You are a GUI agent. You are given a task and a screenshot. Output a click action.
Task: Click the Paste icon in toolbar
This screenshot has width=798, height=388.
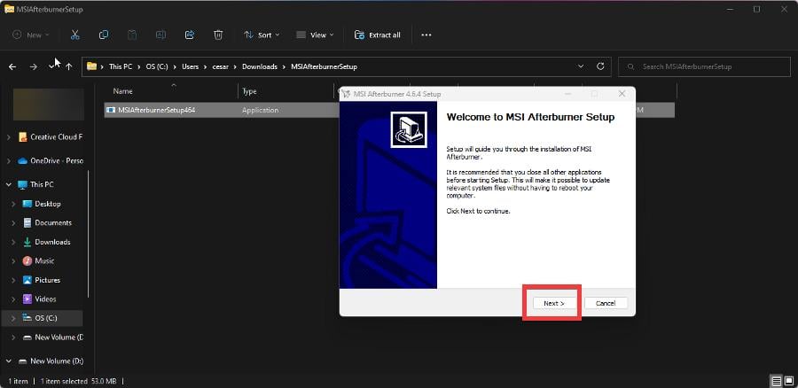pos(132,35)
